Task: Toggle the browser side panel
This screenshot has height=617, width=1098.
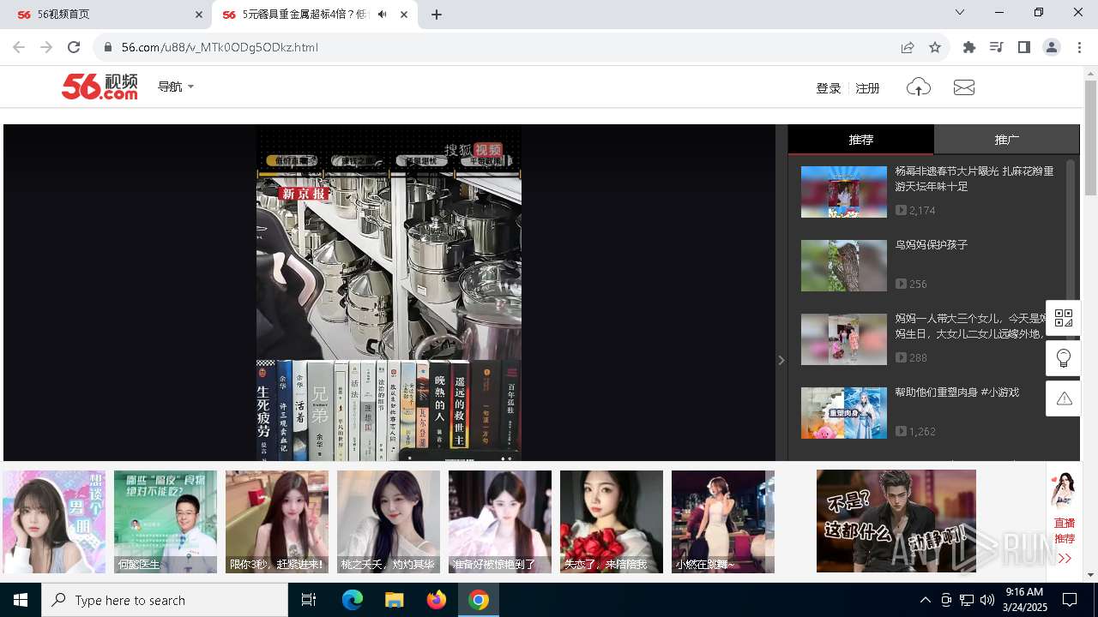Action: [x=1024, y=47]
